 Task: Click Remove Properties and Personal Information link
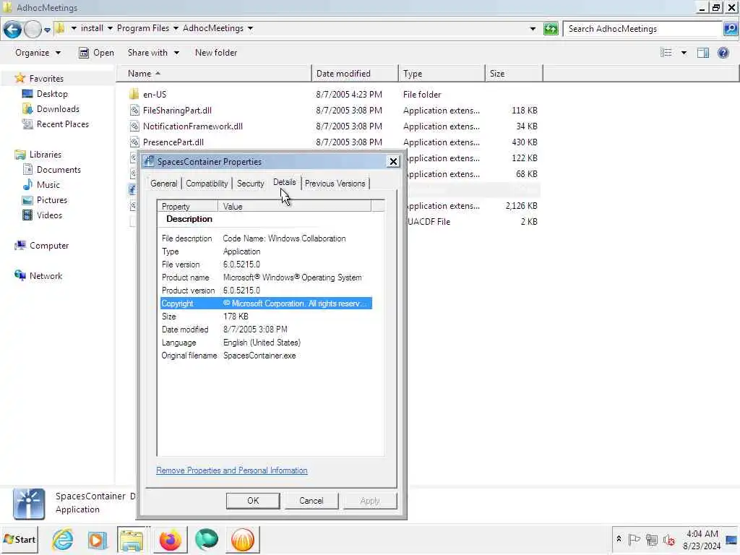232,470
